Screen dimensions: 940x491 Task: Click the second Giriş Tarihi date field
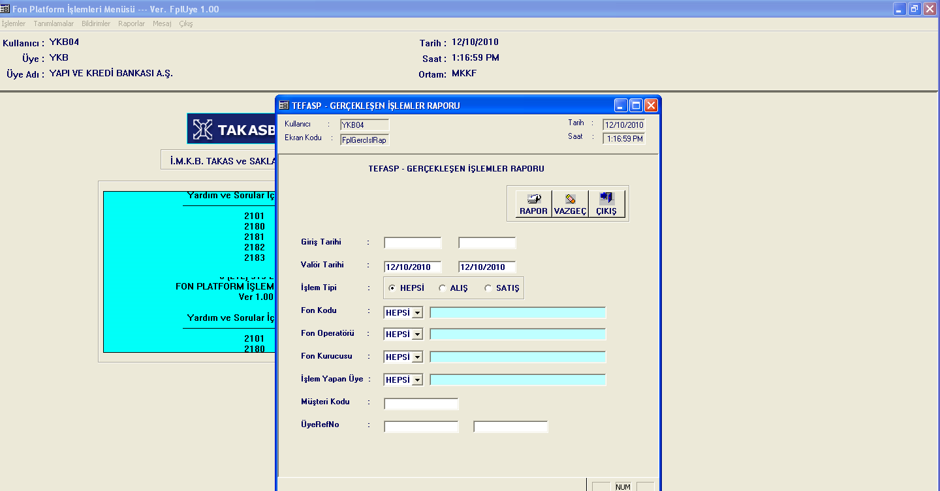point(488,243)
